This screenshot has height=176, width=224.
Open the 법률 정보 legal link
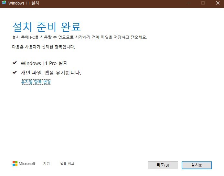click(67, 164)
